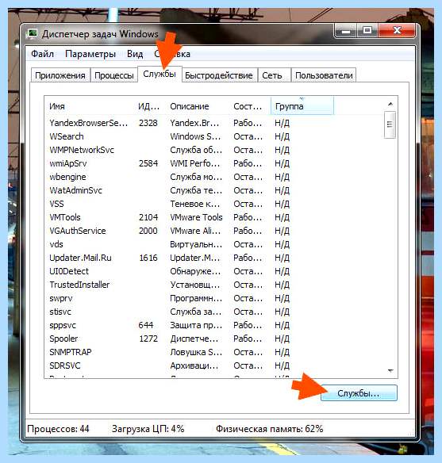The width and height of the screenshot is (442, 463).
Task: Select the TrustedInstaller service
Action: pyautogui.click(x=215, y=285)
